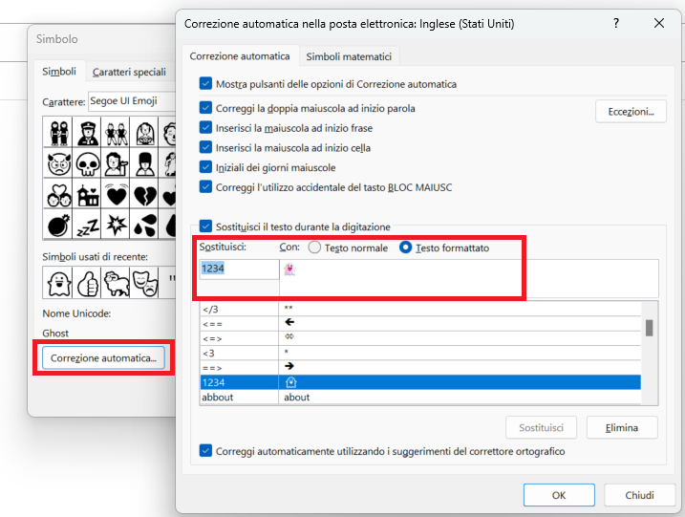The height and width of the screenshot is (517, 685).
Task: Pick the bomb emoji in symbol grid
Action: tap(58, 225)
